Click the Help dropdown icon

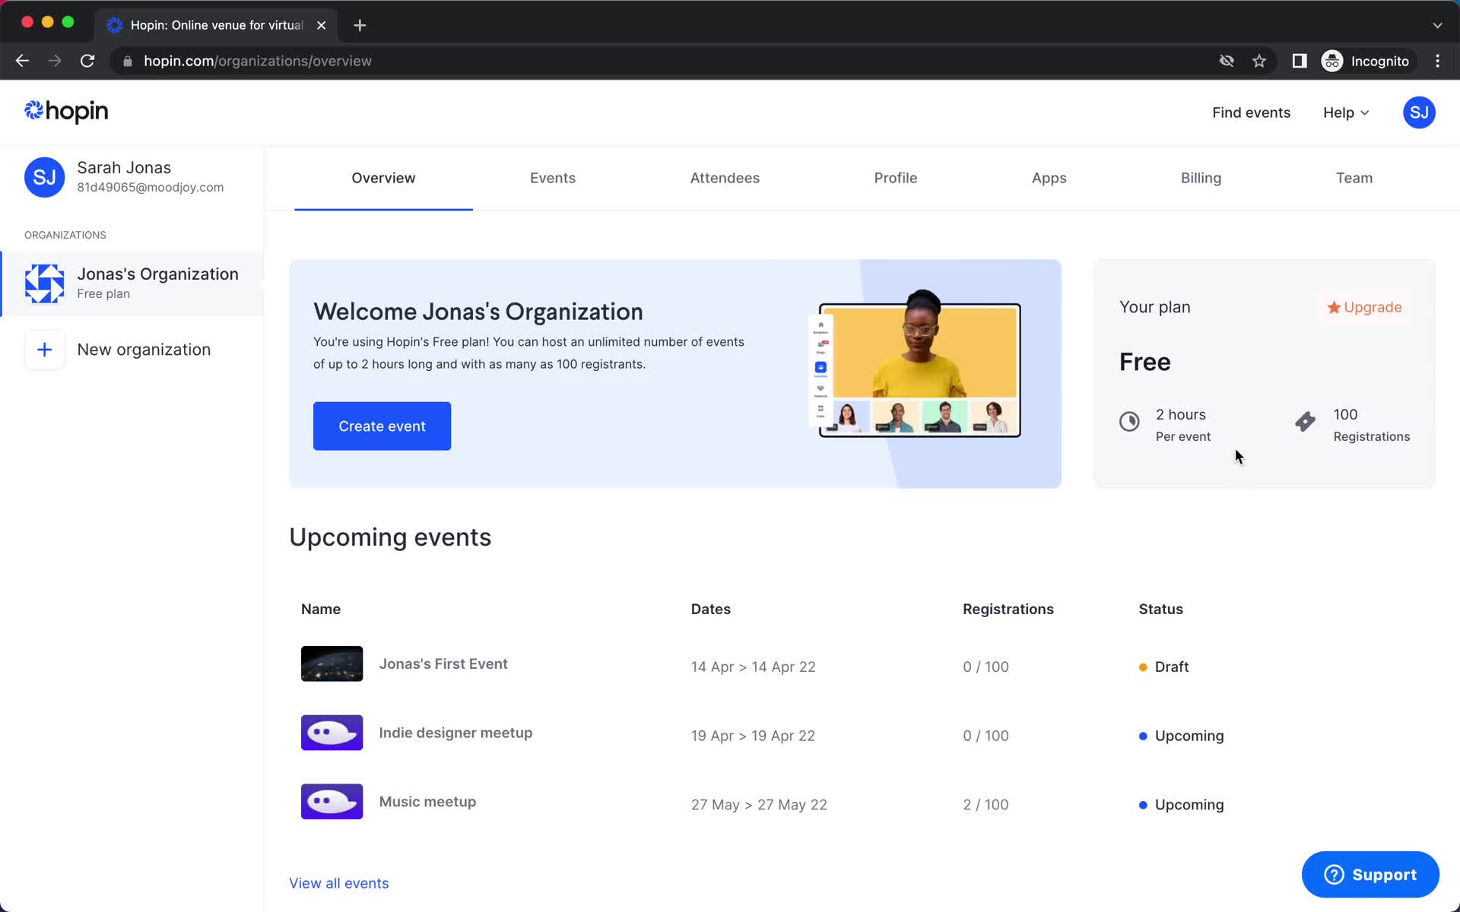(x=1366, y=112)
